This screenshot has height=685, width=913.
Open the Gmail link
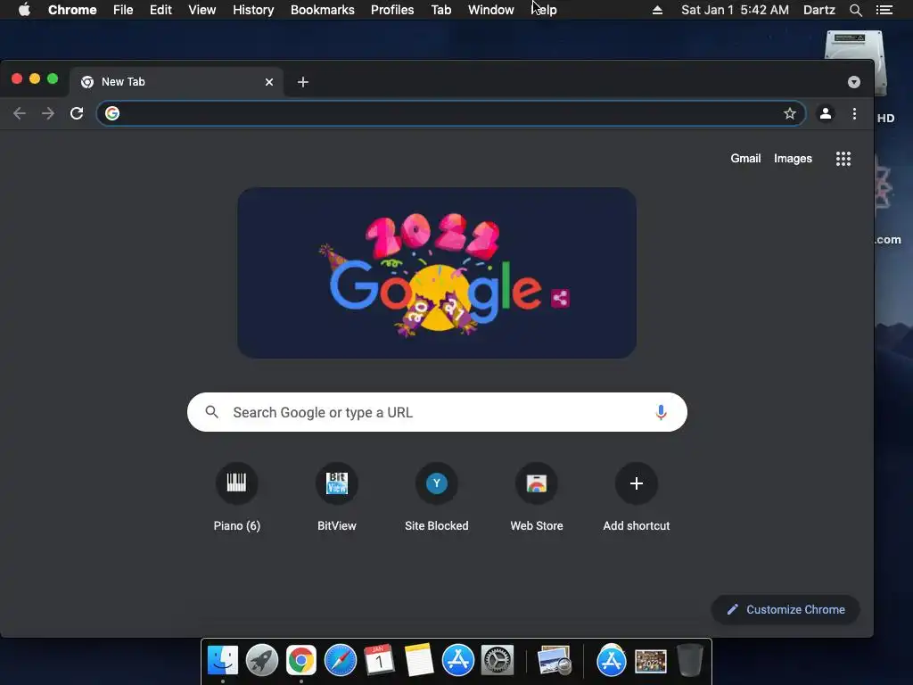[x=745, y=159]
